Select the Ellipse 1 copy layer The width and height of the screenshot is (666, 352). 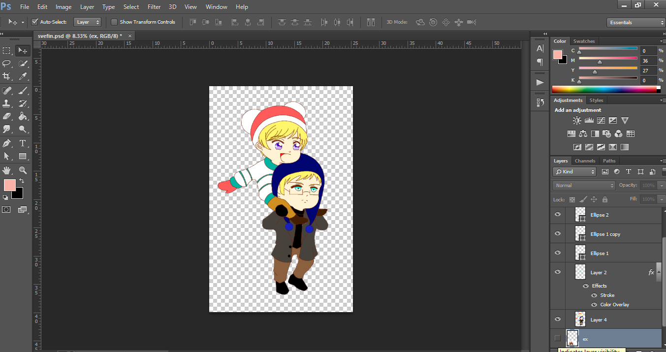605,234
